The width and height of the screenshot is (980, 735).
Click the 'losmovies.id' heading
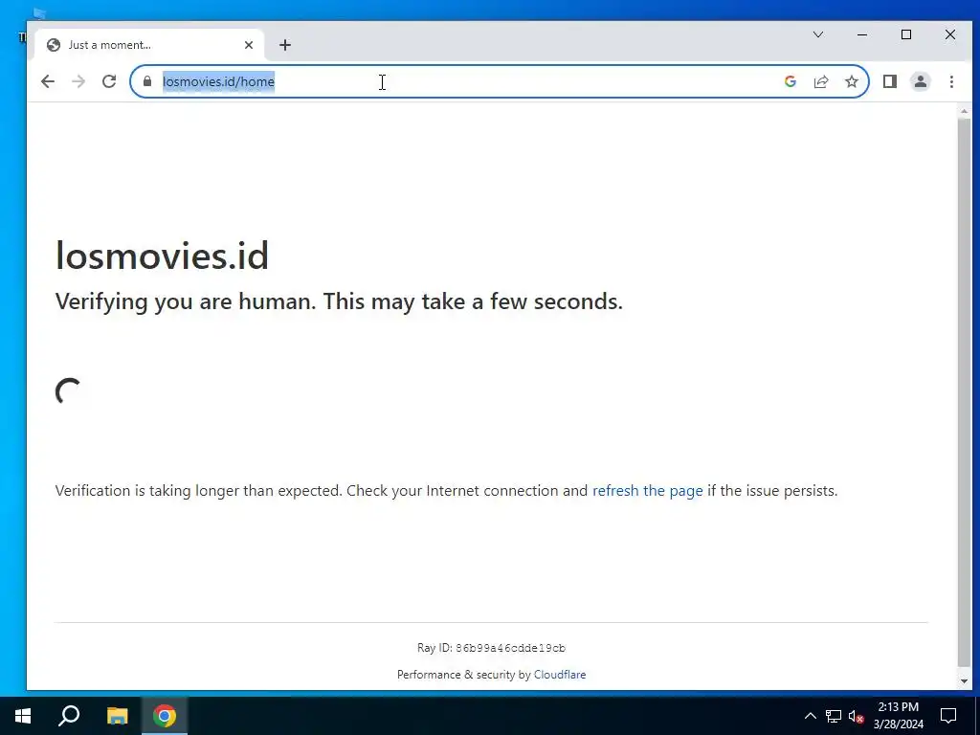pos(163,256)
